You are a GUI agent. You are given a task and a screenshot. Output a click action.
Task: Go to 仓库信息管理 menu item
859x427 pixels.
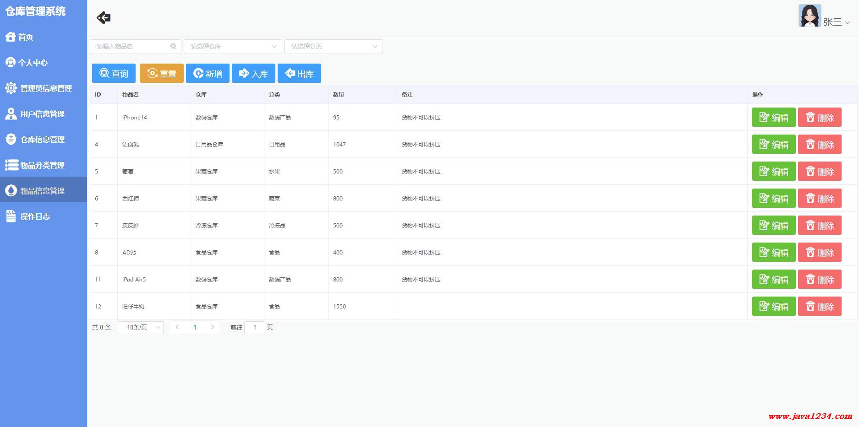(44, 140)
